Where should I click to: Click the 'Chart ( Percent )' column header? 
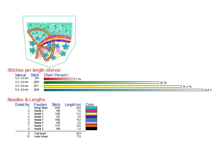[x=56, y=75]
